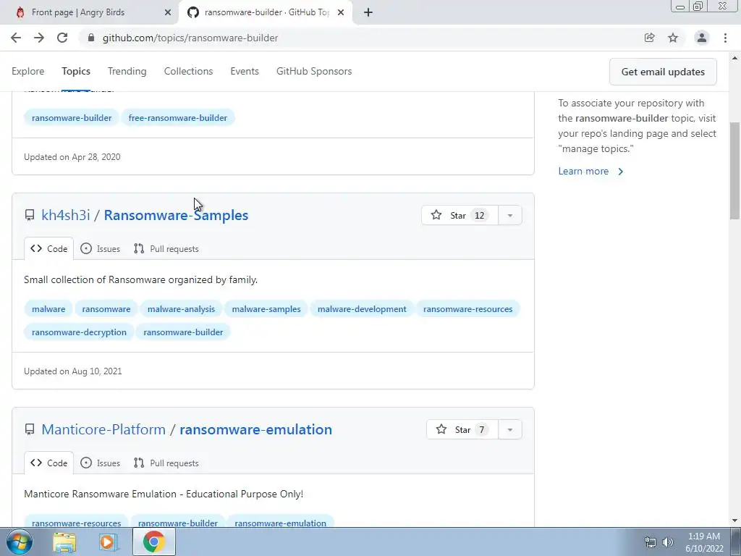
Task: Click the repo icon beside Manticore-Platform
Action: [30, 430]
